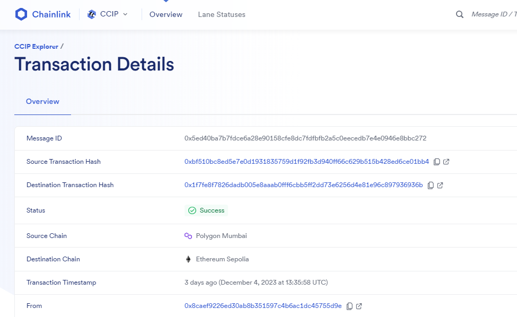Image resolution: width=517 pixels, height=317 pixels.
Task: Click the Transaction Details heading
Action: click(x=94, y=64)
